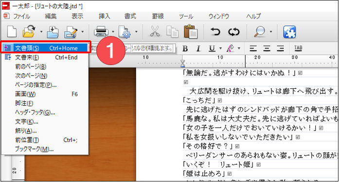The image size is (339, 182).
Task: Center align text
Action: coord(267,49)
